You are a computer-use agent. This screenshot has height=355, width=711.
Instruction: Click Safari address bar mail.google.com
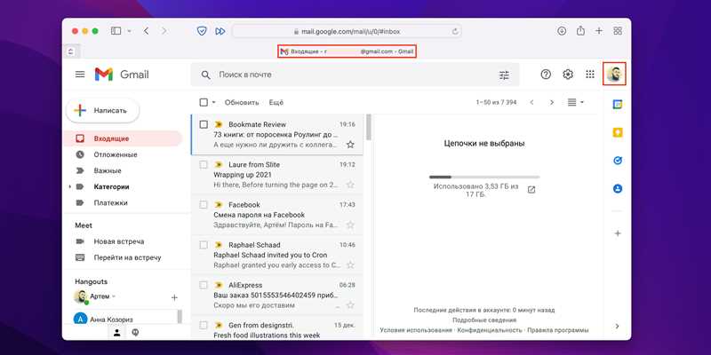pyautogui.click(x=347, y=31)
